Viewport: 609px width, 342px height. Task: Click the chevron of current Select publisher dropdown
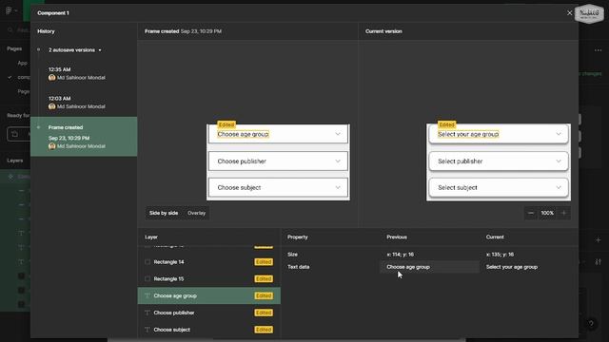[559, 161]
